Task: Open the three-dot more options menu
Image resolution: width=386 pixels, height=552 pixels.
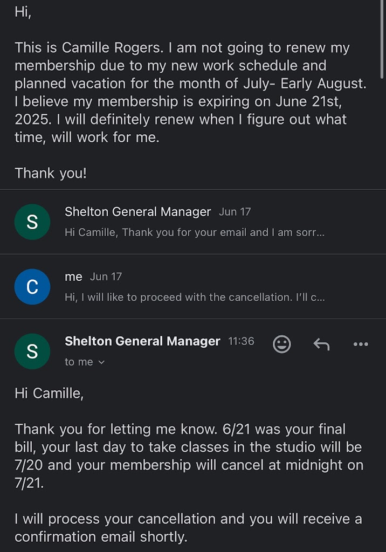Action: (360, 344)
